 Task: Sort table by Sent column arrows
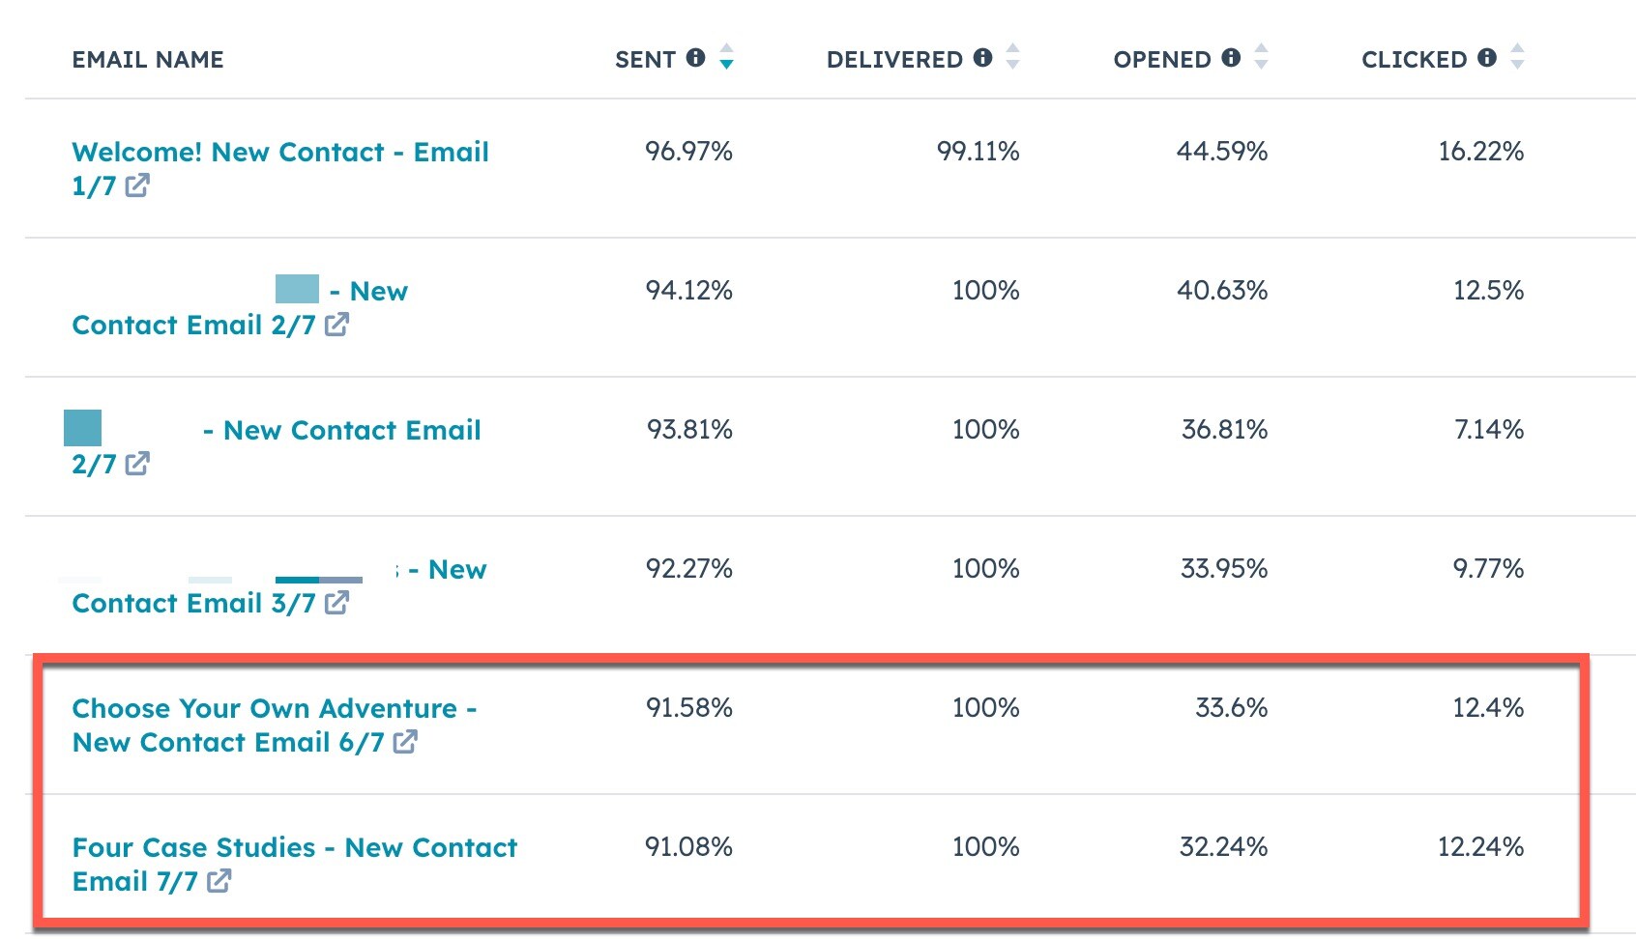click(726, 58)
